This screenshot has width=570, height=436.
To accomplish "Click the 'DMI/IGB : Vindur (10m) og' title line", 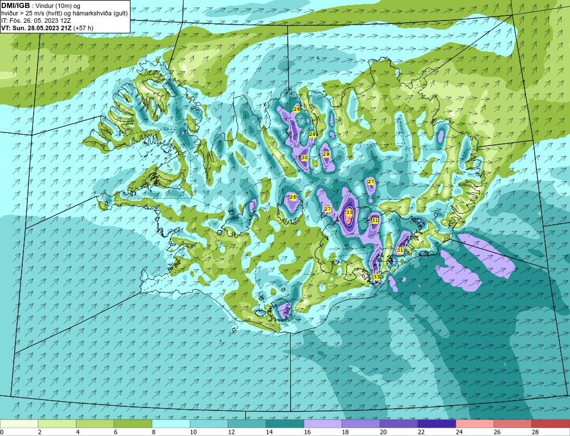I will point(41,6).
